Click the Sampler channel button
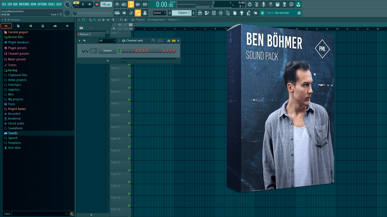Viewport: 387px width, 217px height. [x=107, y=51]
